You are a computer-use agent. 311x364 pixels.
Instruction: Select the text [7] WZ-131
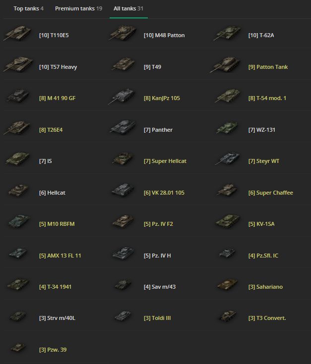(262, 130)
